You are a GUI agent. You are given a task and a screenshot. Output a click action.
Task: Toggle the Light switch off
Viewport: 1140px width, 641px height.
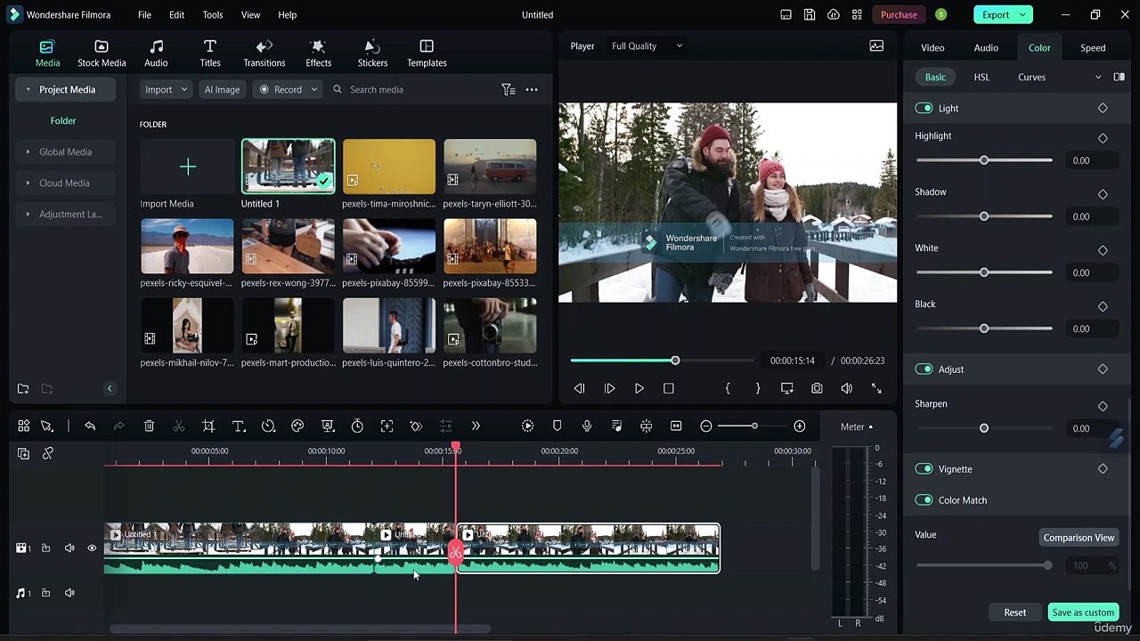924,108
